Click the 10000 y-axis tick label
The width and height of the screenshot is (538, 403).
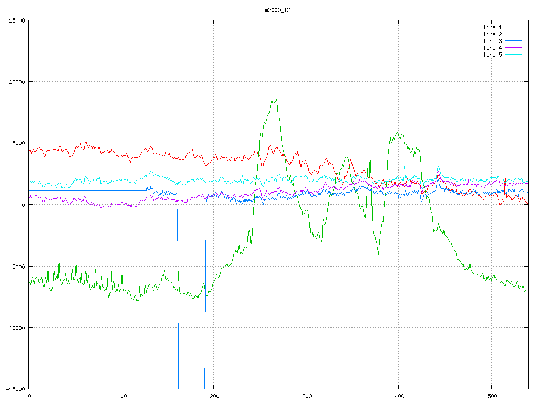coord(17,82)
